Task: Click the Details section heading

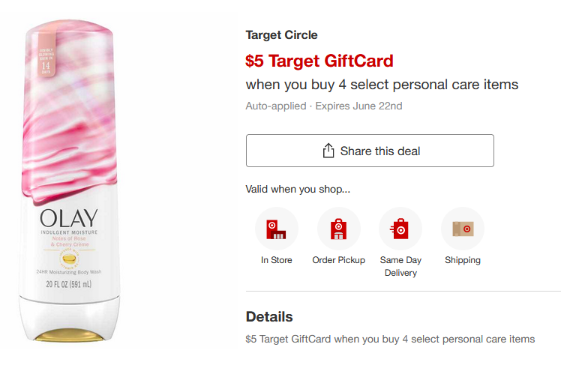Action: 269,316
